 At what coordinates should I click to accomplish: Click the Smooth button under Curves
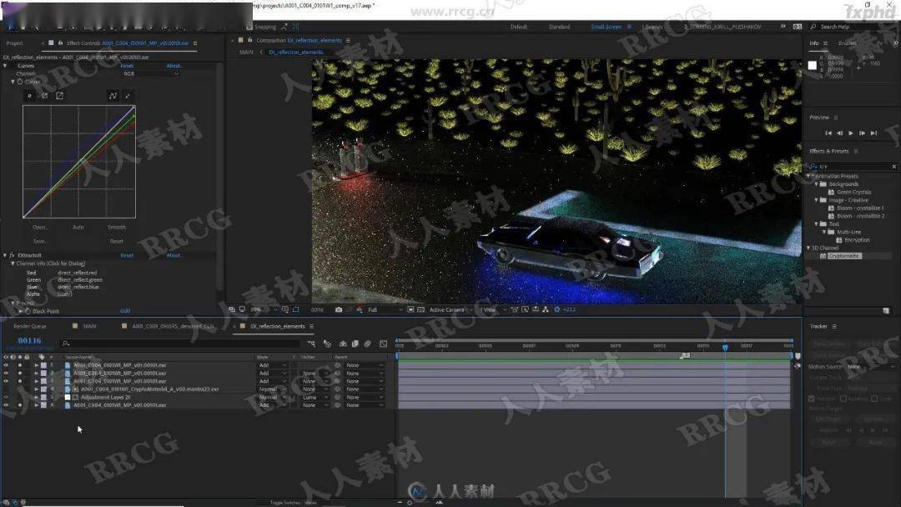coord(117,227)
